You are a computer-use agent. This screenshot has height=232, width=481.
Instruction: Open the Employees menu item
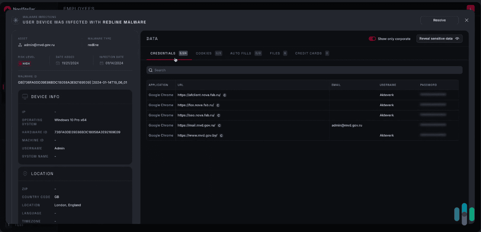79,9
